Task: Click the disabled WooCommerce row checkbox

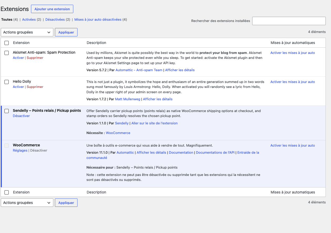Action: 7,146
